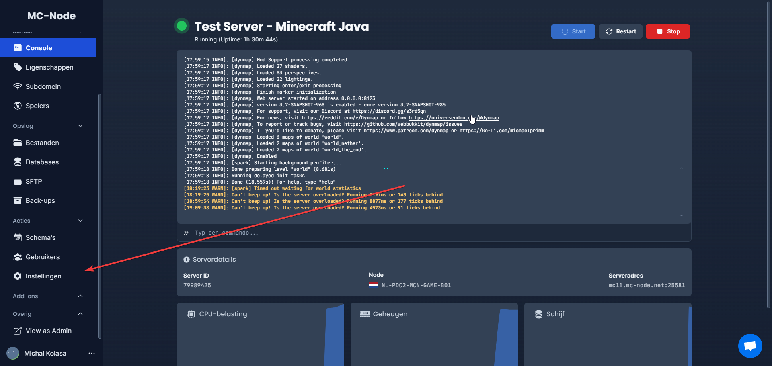The height and width of the screenshot is (366, 772).
Task: Click Michal Kolasa avatar
Action: pos(13,353)
